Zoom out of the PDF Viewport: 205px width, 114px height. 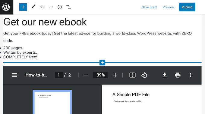[x=86, y=75]
